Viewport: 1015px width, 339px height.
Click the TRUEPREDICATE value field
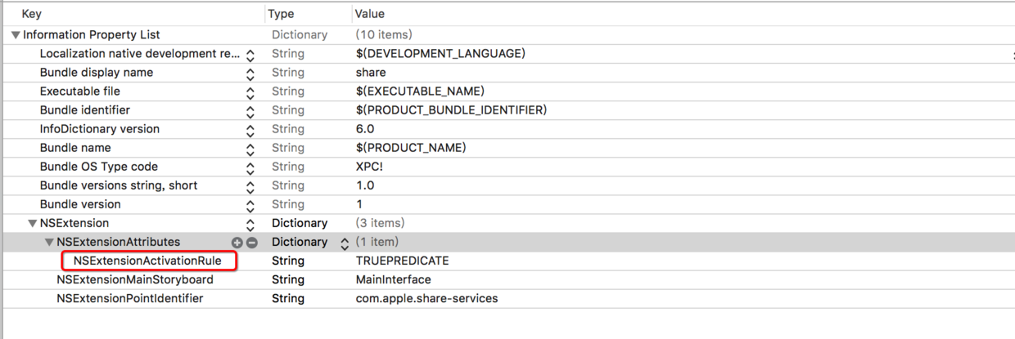402,261
